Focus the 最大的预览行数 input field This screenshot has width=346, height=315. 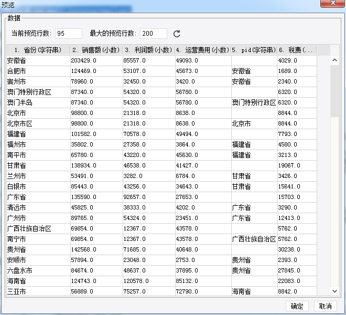click(154, 34)
